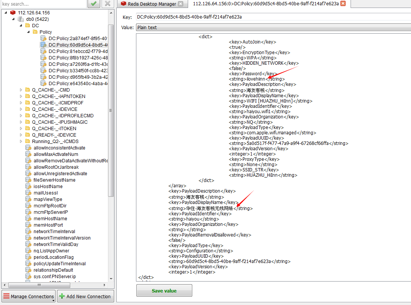Click key icon of allowInconsistentActivate
411x305 pixels.
coord(28,148)
